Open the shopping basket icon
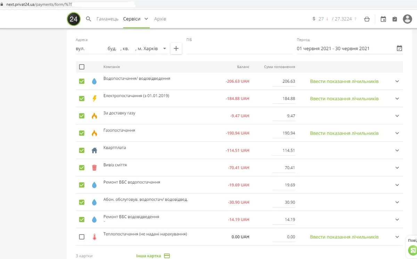 (367, 19)
